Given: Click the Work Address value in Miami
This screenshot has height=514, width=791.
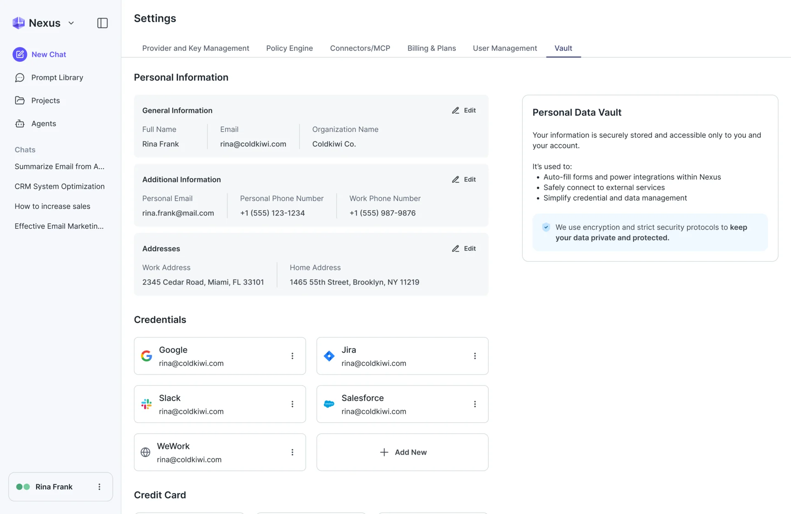Looking at the screenshot, I should click(x=203, y=282).
